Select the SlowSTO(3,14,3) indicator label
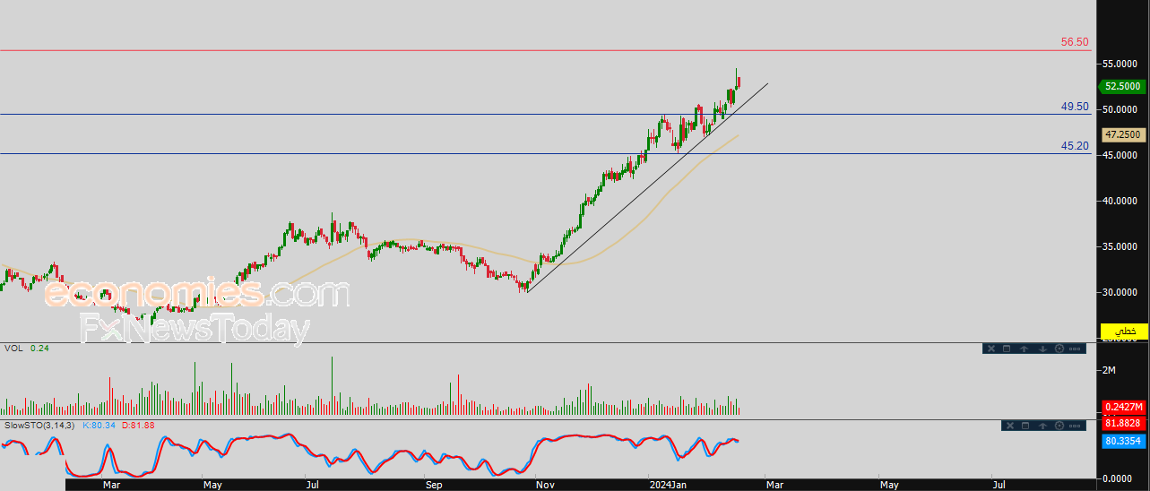 39,425
